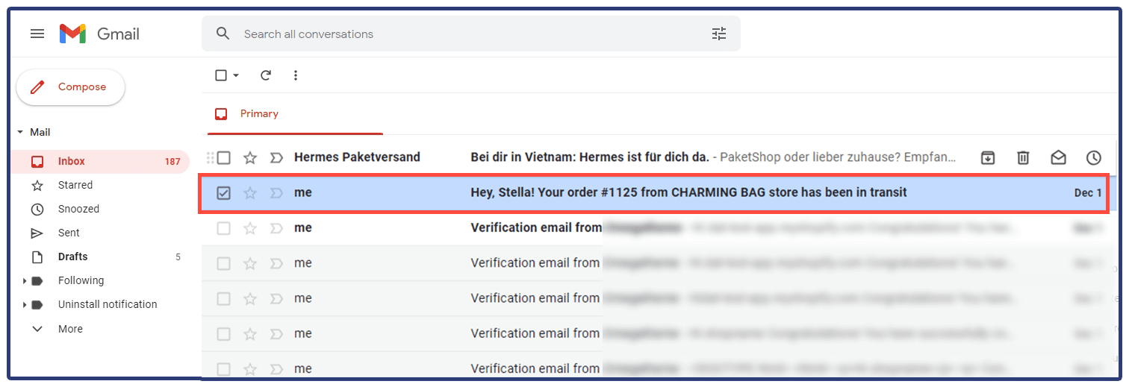Open the main hamburger menu
The height and width of the screenshot is (387, 1129).
[37, 34]
